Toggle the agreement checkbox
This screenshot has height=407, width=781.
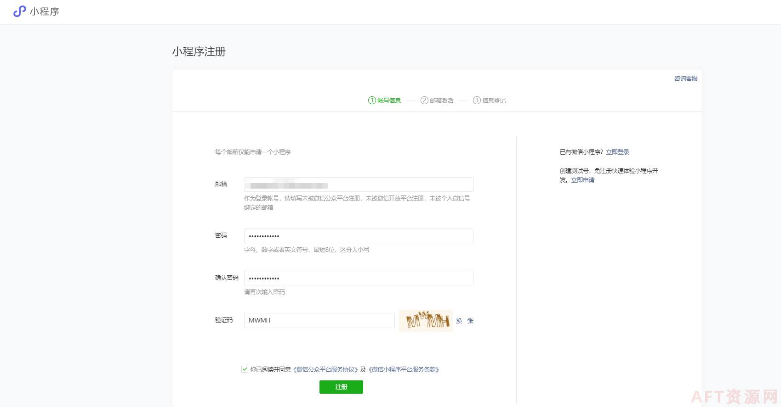tap(245, 369)
